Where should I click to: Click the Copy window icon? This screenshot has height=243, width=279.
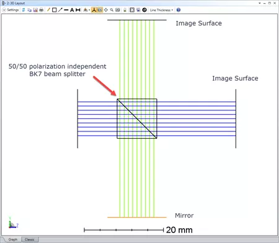30,10
